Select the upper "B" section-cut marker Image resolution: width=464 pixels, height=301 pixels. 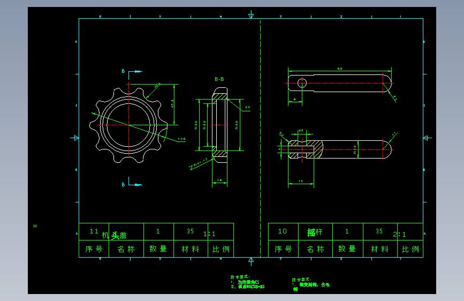coord(124,71)
